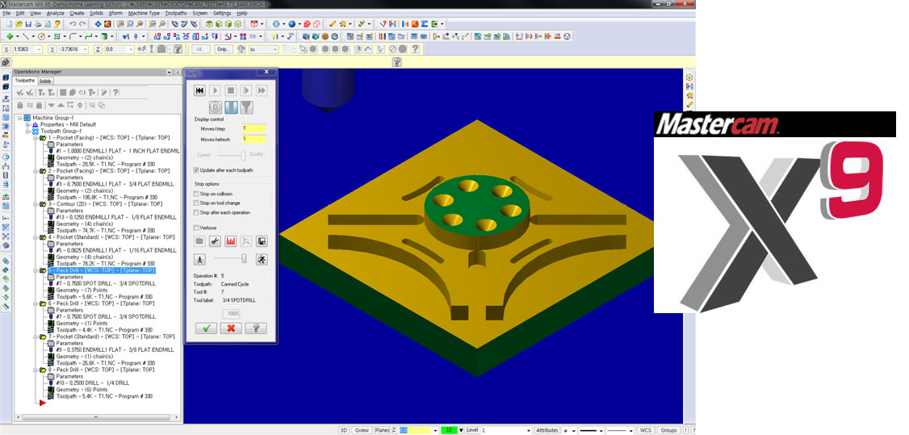Click the Open file folder icon
The height and width of the screenshot is (435, 909).
[19, 24]
